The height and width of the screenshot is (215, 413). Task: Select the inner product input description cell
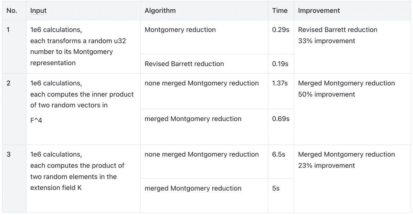coord(83,109)
